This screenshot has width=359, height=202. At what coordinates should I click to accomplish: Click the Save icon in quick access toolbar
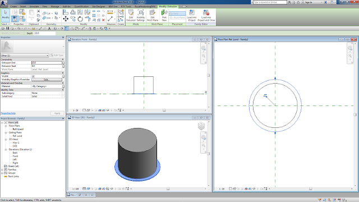click(x=7, y=29)
